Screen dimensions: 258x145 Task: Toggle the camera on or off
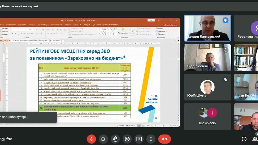(103, 139)
